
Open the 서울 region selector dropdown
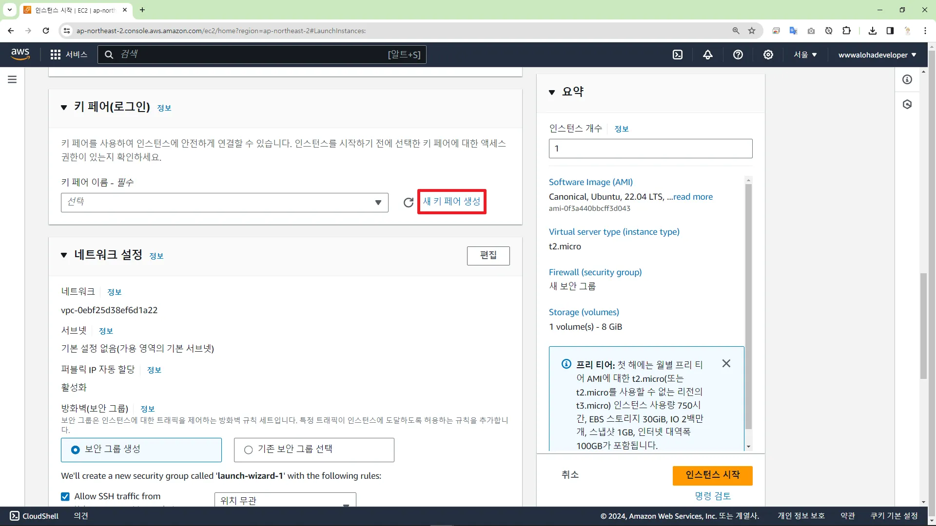805,55
